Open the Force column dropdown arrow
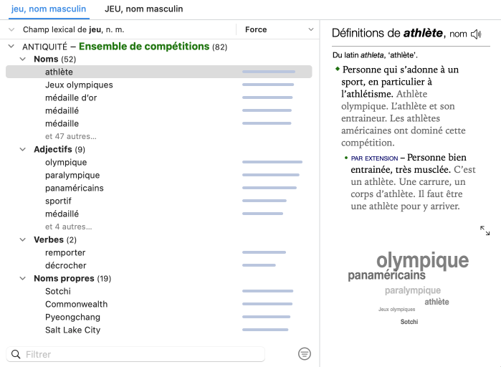The height and width of the screenshot is (367, 501). pyautogui.click(x=311, y=29)
